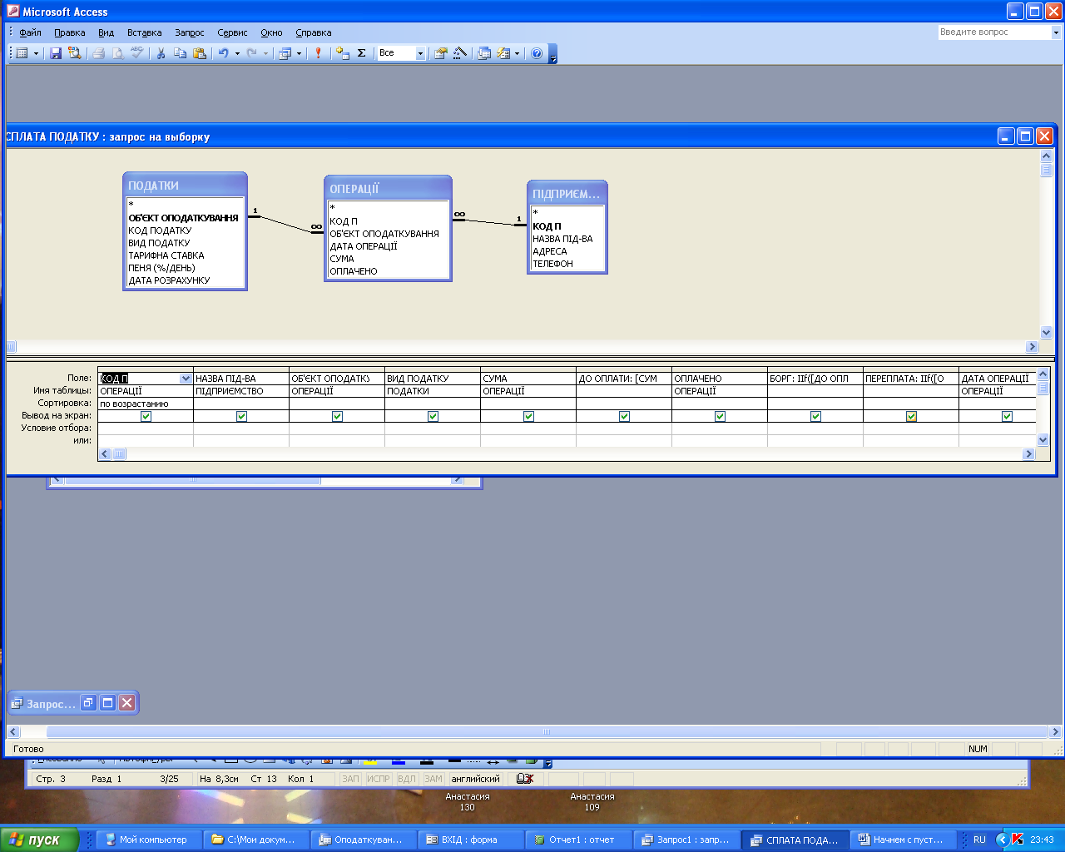Click the Cut scissors icon
Image resolution: width=1065 pixels, height=852 pixels.
pyautogui.click(x=161, y=53)
